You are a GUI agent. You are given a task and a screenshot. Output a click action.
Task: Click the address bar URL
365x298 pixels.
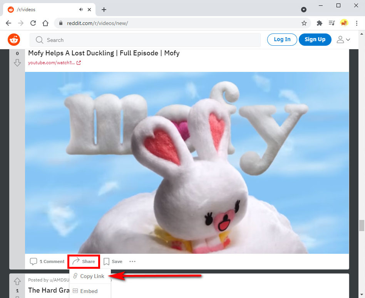[97, 23]
